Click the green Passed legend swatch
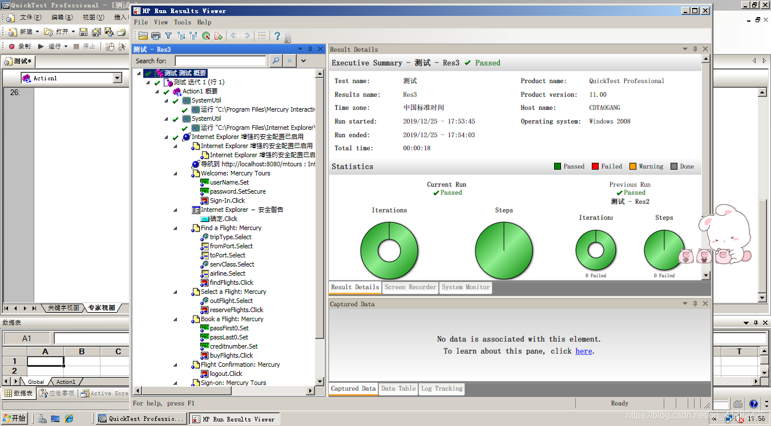The height and width of the screenshot is (426, 771). pyautogui.click(x=558, y=166)
